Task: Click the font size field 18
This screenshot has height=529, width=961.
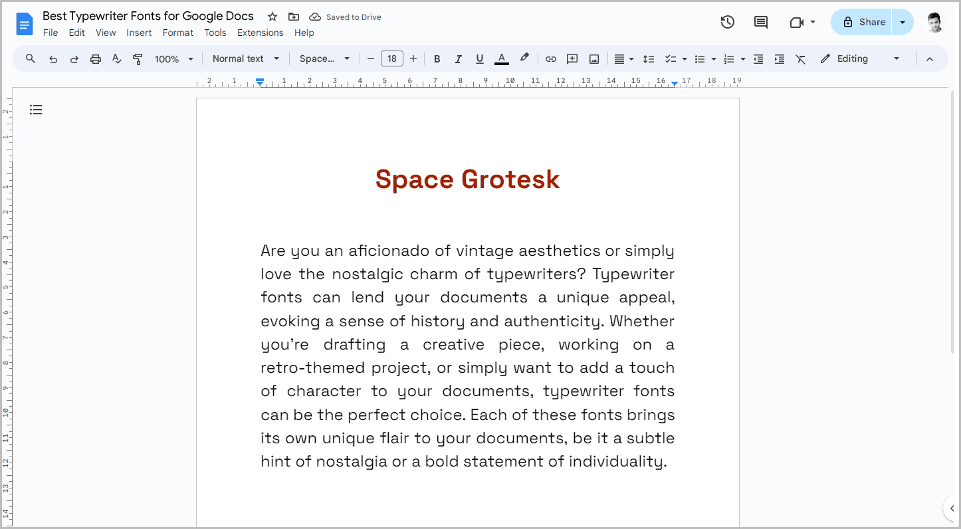Action: [x=392, y=58]
